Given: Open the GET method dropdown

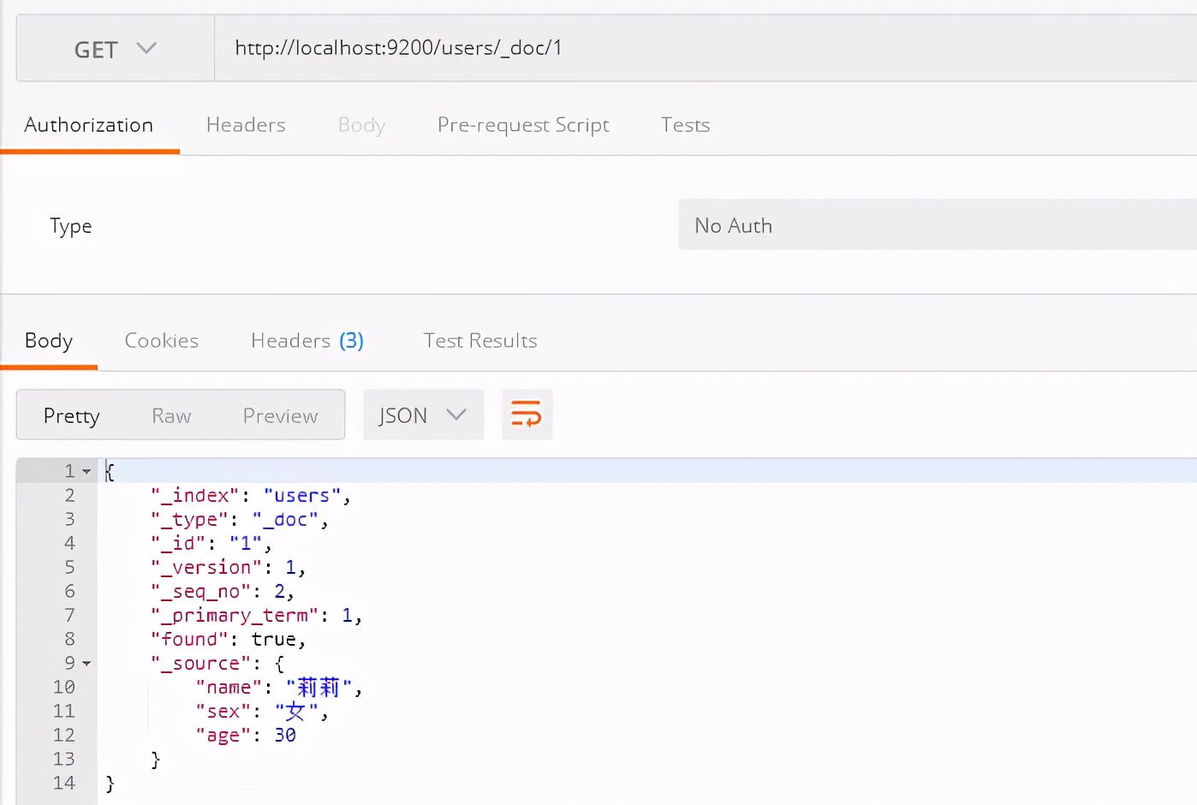Looking at the screenshot, I should coord(115,49).
